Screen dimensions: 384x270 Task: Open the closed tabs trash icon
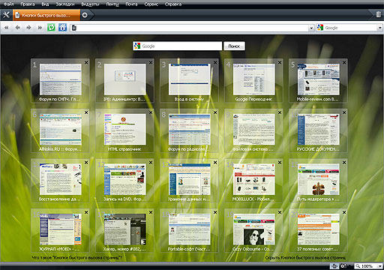[379, 14]
